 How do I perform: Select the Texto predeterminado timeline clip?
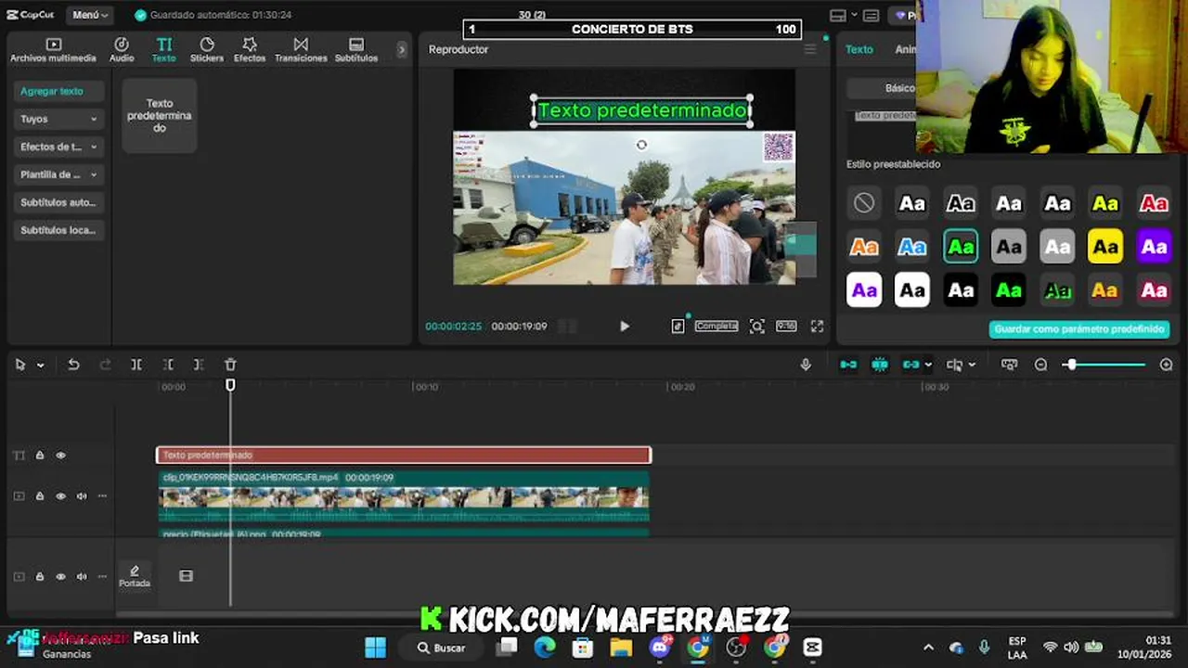tap(404, 455)
